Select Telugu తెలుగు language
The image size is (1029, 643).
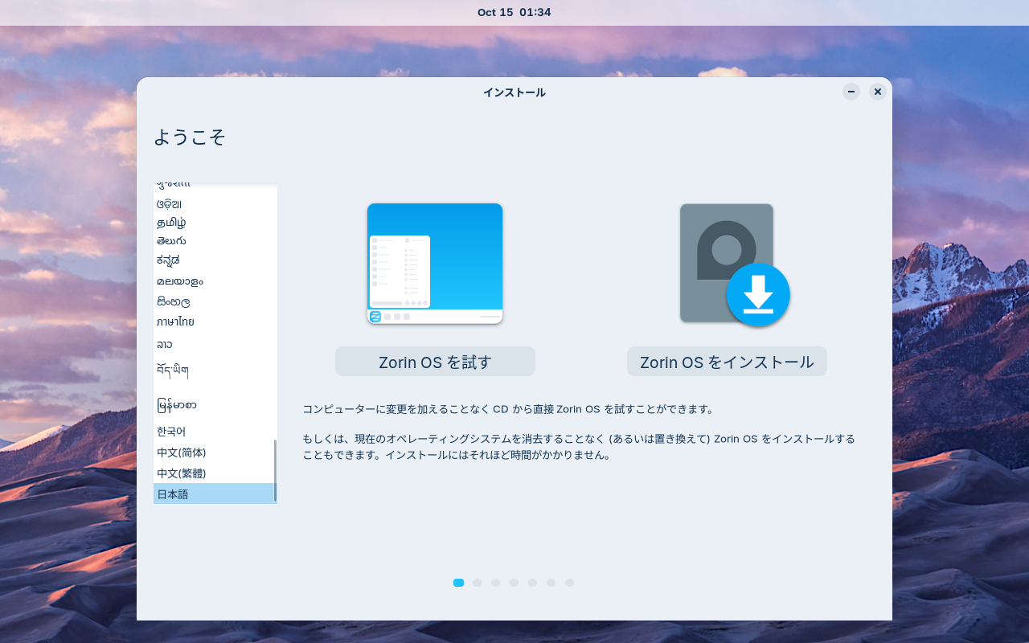pyautogui.click(x=214, y=240)
